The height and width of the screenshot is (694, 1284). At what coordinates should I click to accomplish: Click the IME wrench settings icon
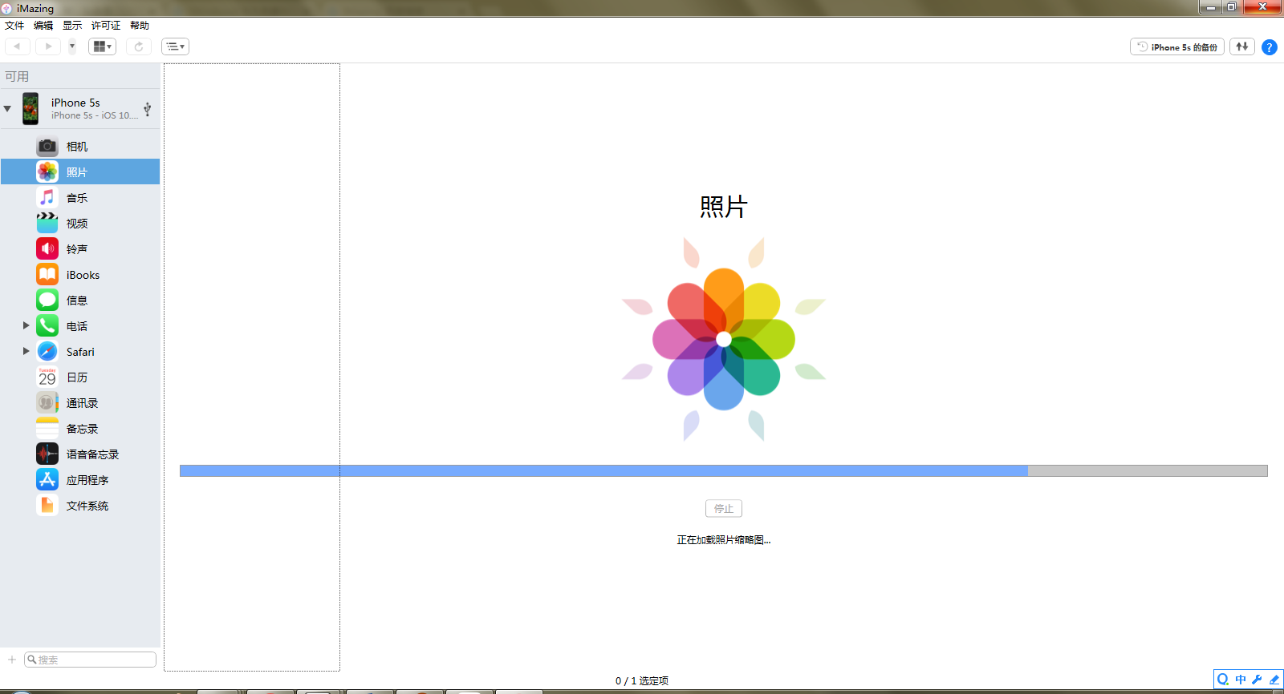click(1257, 680)
